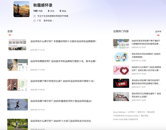The image size is (166, 130).
Task: Click the red heart 520 gift thumbnail
Action: click(121, 70)
